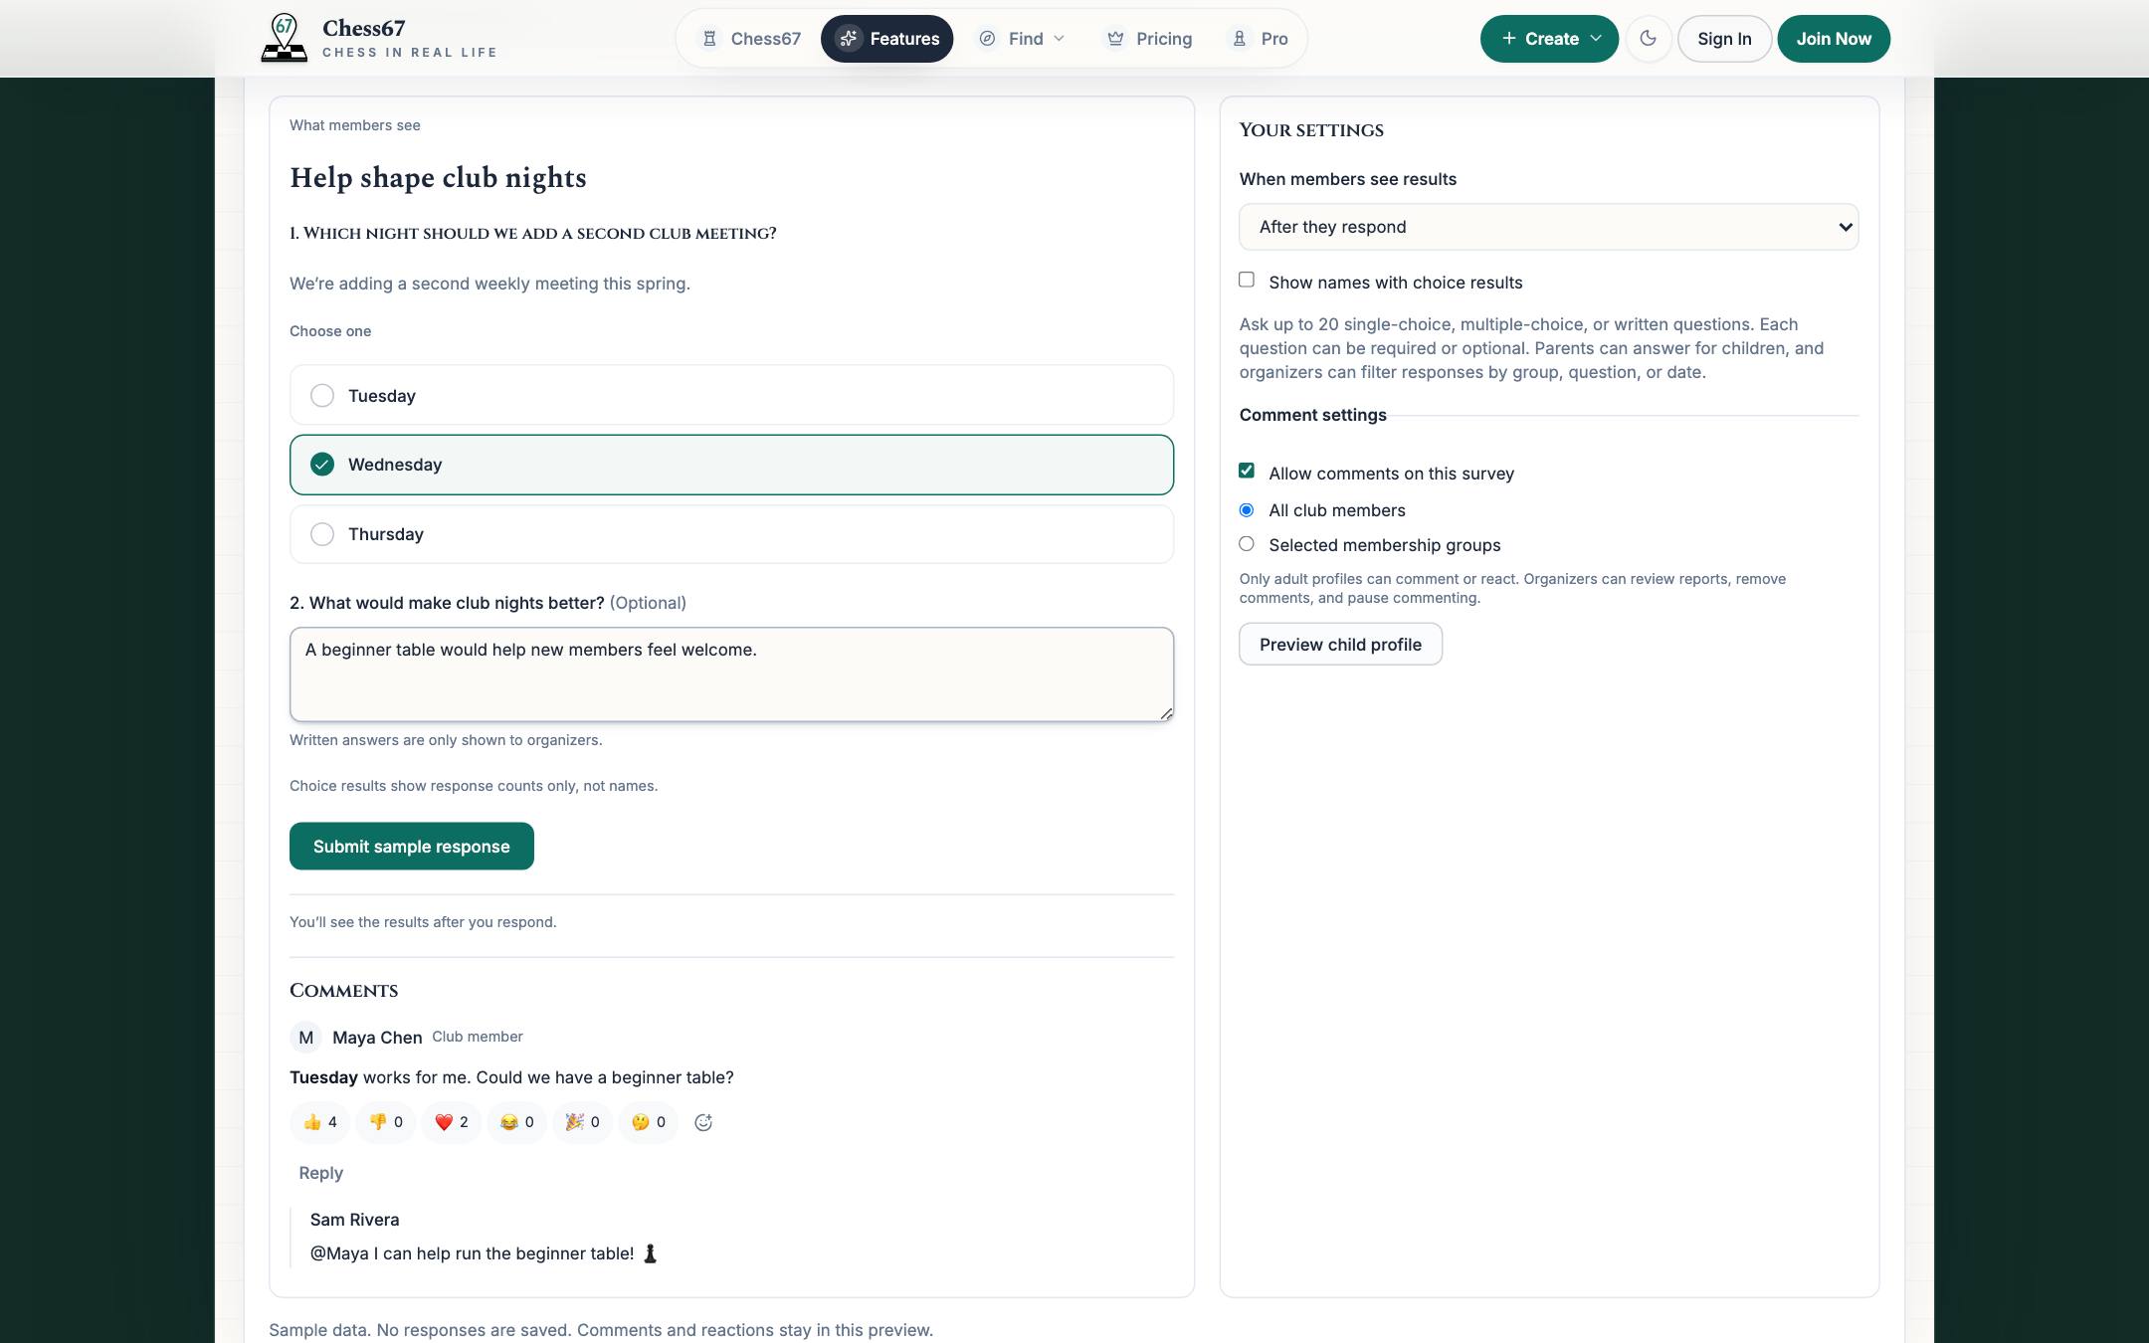Image resolution: width=2149 pixels, height=1343 pixels.
Task: Click the Join Now button
Action: coord(1834,39)
